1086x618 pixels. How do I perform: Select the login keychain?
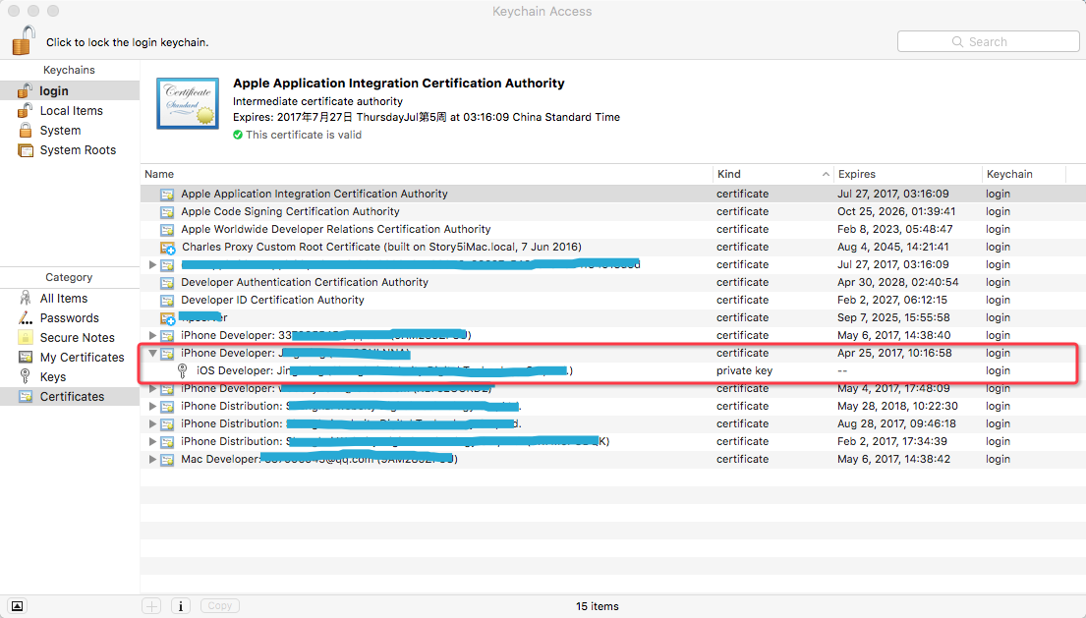pyautogui.click(x=69, y=90)
